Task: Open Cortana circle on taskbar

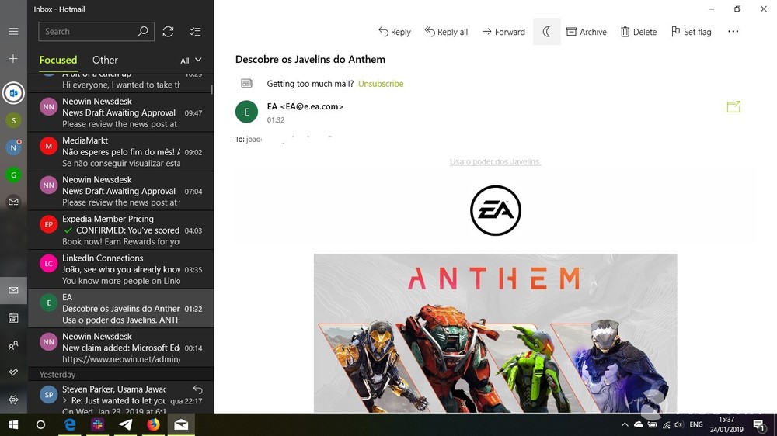Action: 40,424
